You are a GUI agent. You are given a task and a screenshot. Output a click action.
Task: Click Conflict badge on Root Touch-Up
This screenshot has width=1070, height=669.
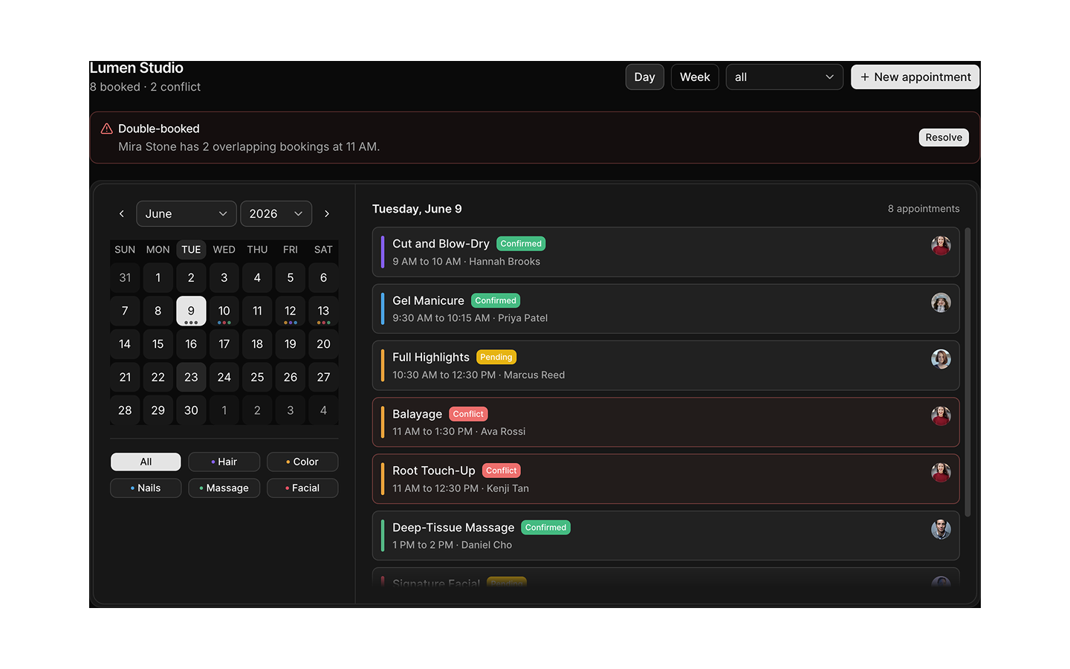(x=502, y=471)
